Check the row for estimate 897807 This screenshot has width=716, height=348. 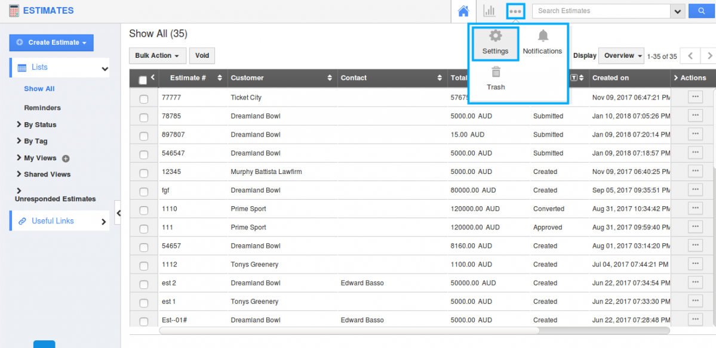click(x=143, y=136)
